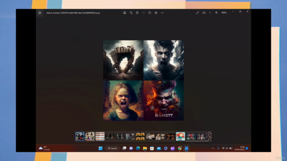Viewport: 287px width, 161px height.
Task: Delete the current image with trash icon
Action: click(x=137, y=13)
